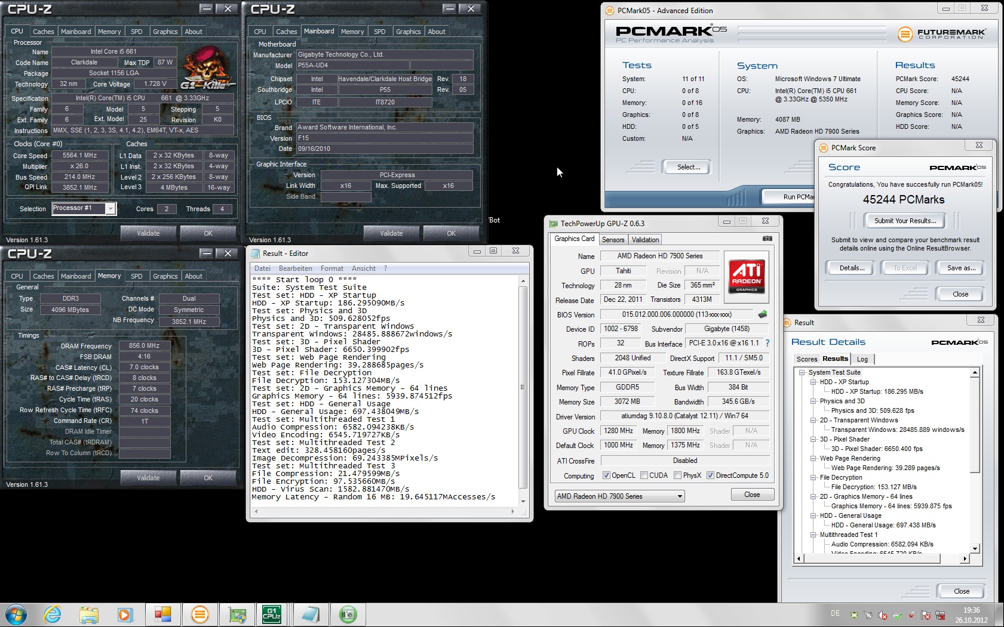Screen dimensions: 1004x627
Task: Click the G1-Killer logo in CPU-Z
Action: pyautogui.click(x=208, y=68)
